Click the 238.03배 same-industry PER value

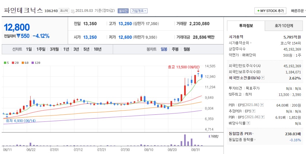[x=293, y=134]
